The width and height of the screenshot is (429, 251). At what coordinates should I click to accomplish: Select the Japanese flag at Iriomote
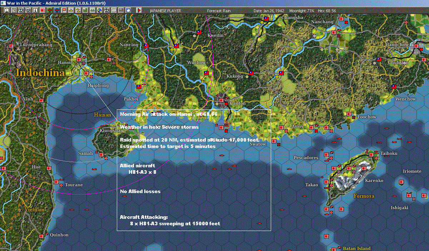click(401, 182)
